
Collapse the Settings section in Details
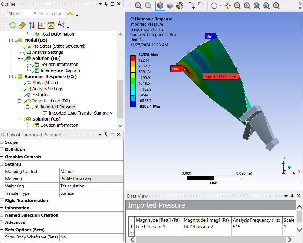2,164
